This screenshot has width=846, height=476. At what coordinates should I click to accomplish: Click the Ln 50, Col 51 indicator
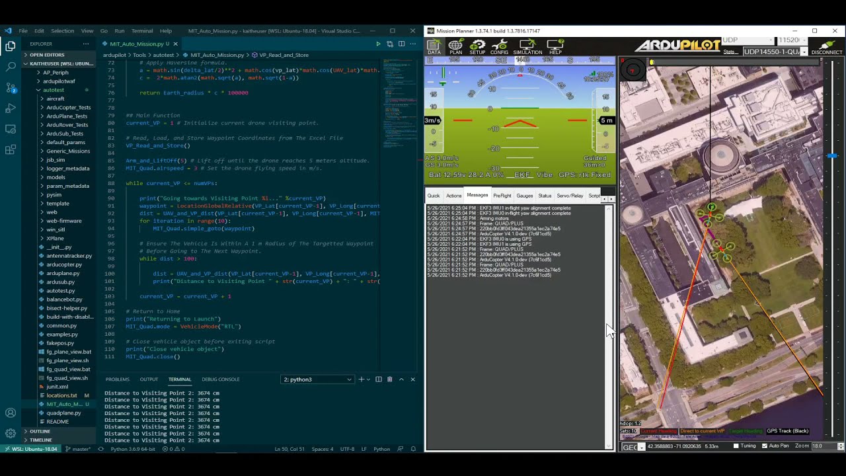click(x=289, y=449)
